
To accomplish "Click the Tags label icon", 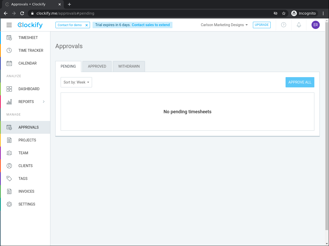I will click(9, 179).
